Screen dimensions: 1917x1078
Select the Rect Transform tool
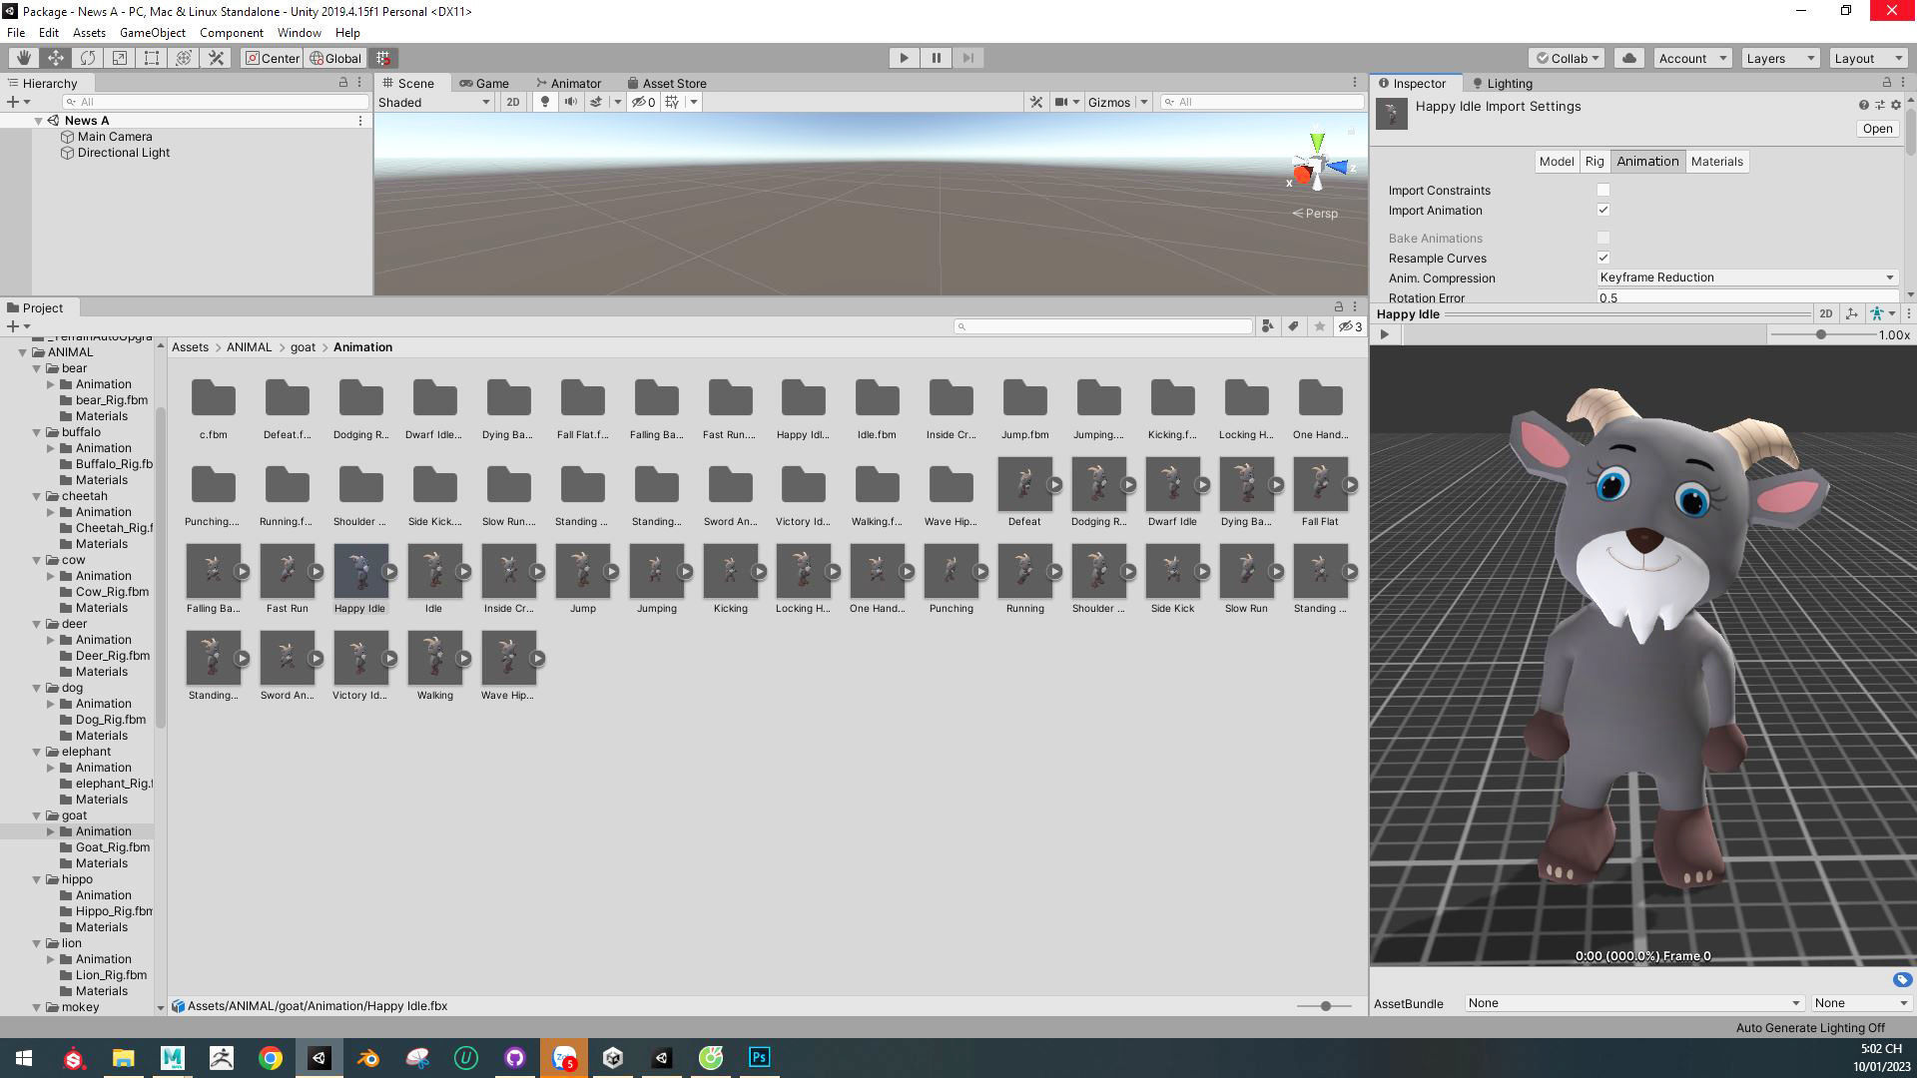(x=152, y=58)
